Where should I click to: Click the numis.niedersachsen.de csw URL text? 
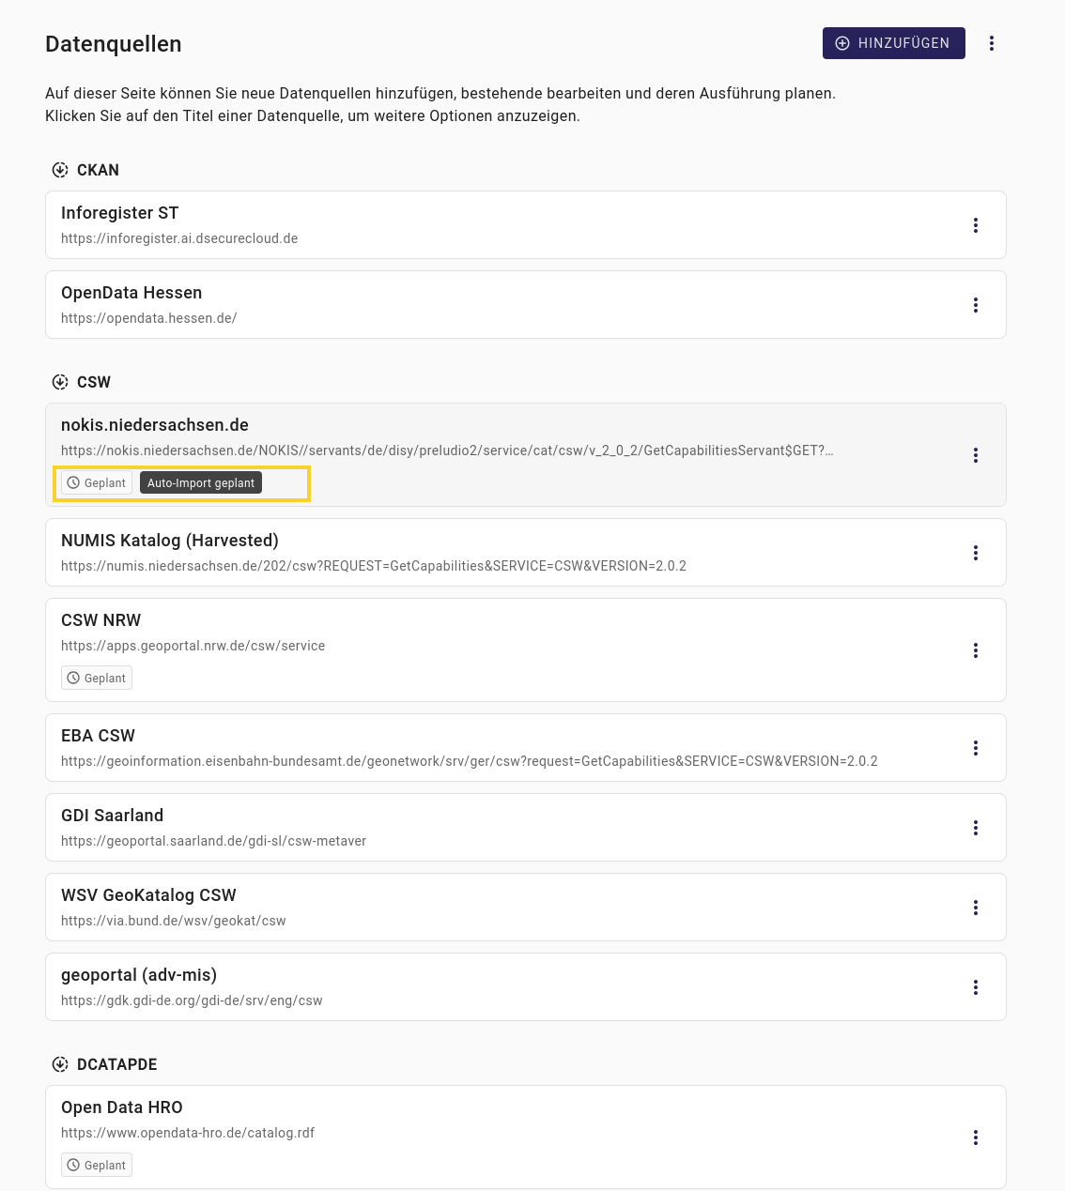click(x=374, y=566)
